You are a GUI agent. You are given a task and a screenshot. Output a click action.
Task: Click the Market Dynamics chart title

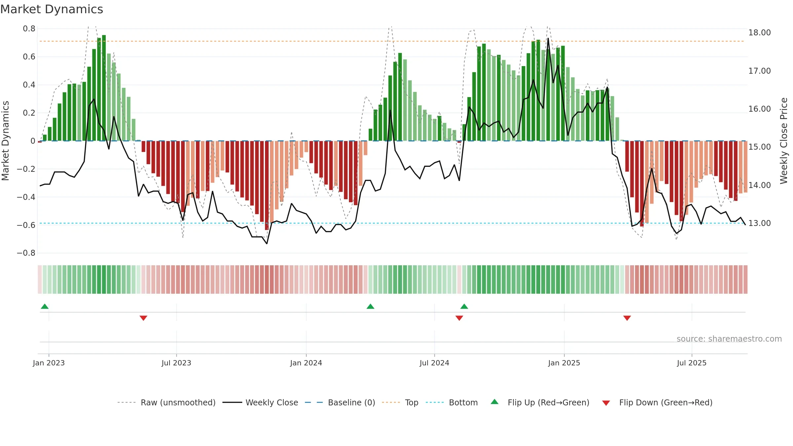52,9
